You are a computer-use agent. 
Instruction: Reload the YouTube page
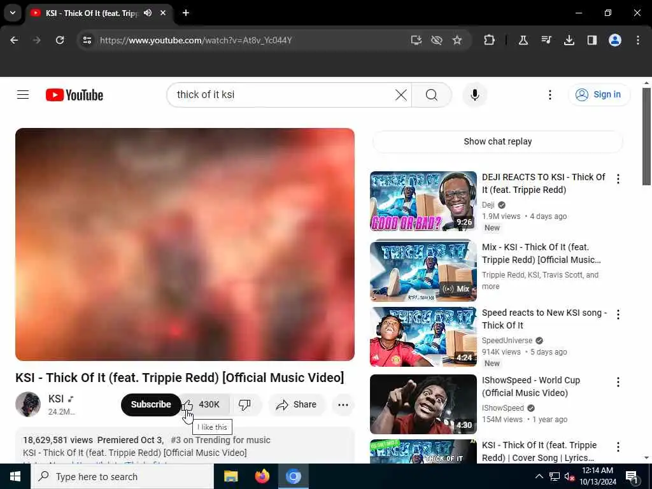tap(60, 40)
